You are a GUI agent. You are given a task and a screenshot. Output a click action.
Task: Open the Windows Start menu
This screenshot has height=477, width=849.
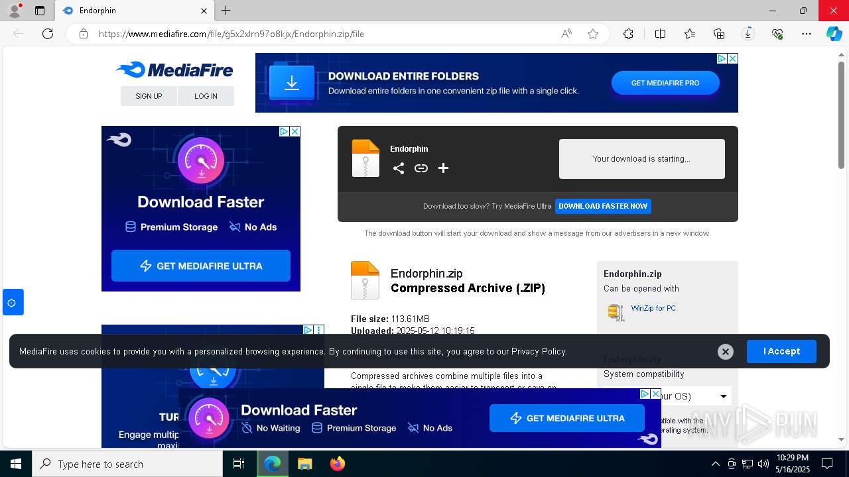click(x=16, y=464)
